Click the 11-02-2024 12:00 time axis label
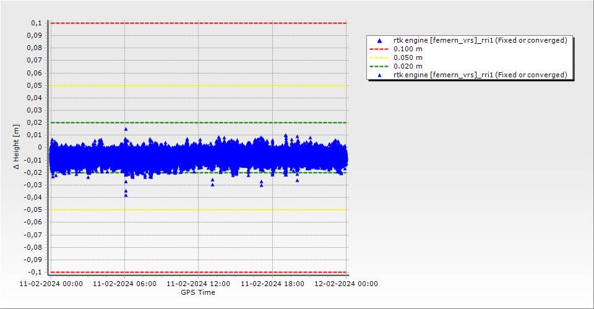The width and height of the screenshot is (594, 309). [x=198, y=284]
